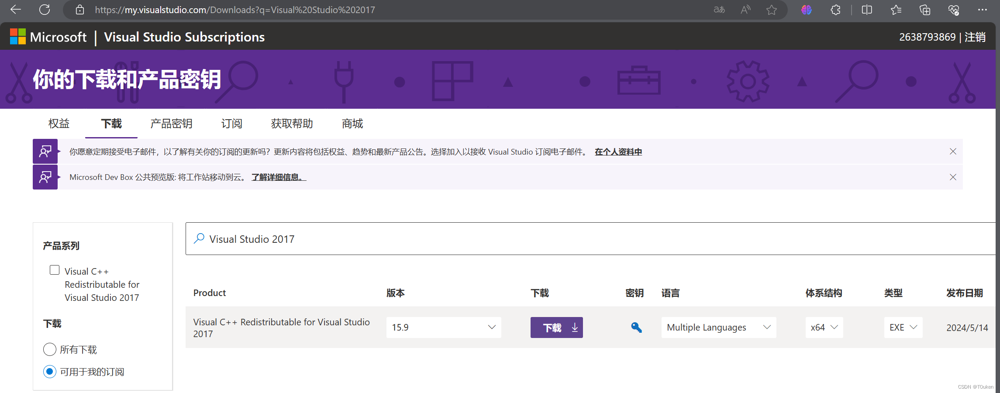Open the 在个人资料中 link
This screenshot has width=1000, height=393.
click(x=618, y=152)
